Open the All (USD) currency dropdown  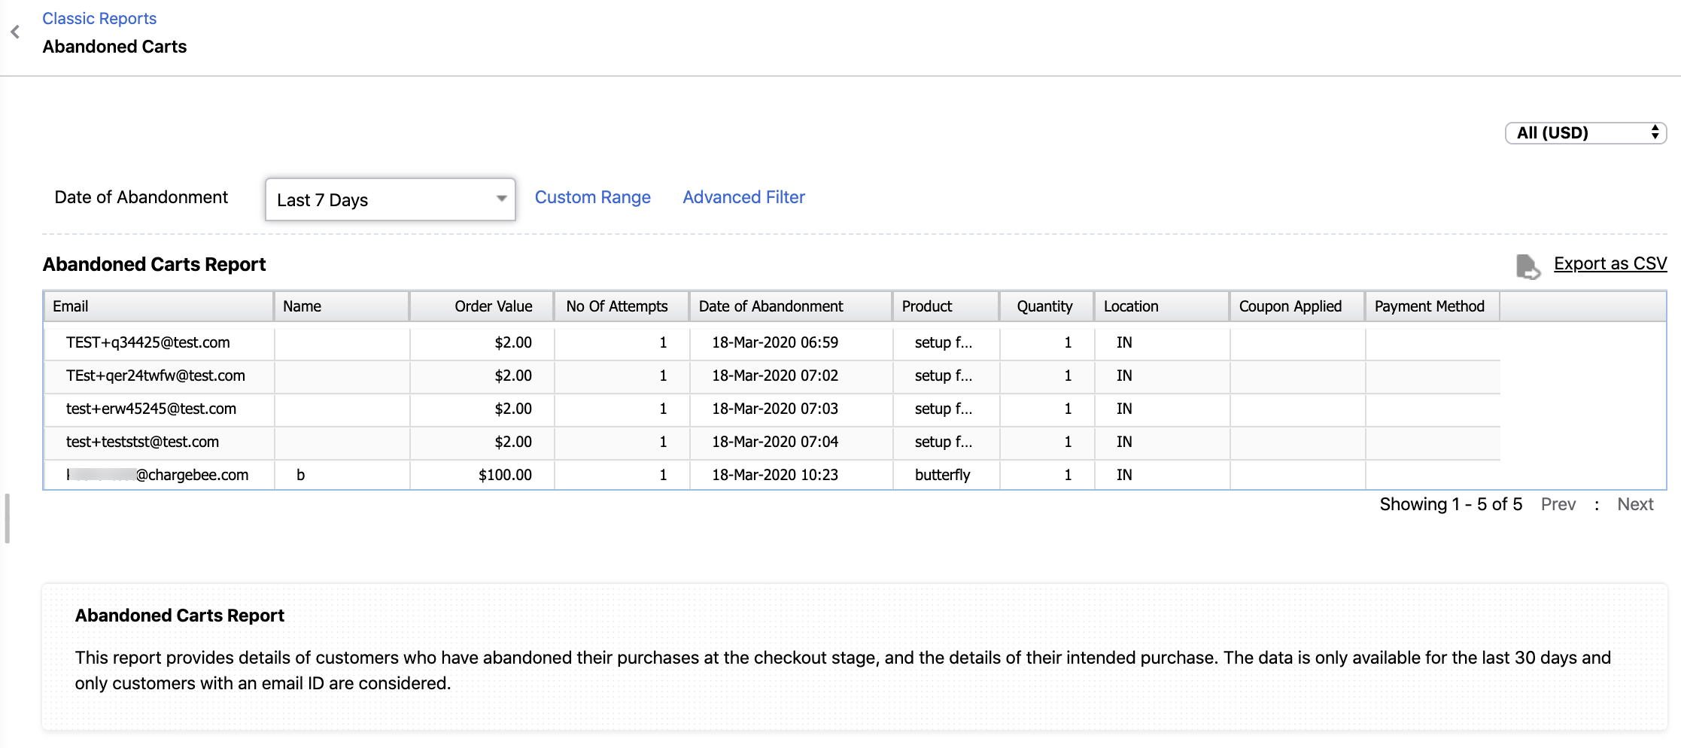pyautogui.click(x=1586, y=133)
